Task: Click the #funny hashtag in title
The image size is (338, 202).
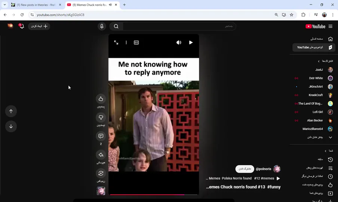Action: tap(274, 187)
